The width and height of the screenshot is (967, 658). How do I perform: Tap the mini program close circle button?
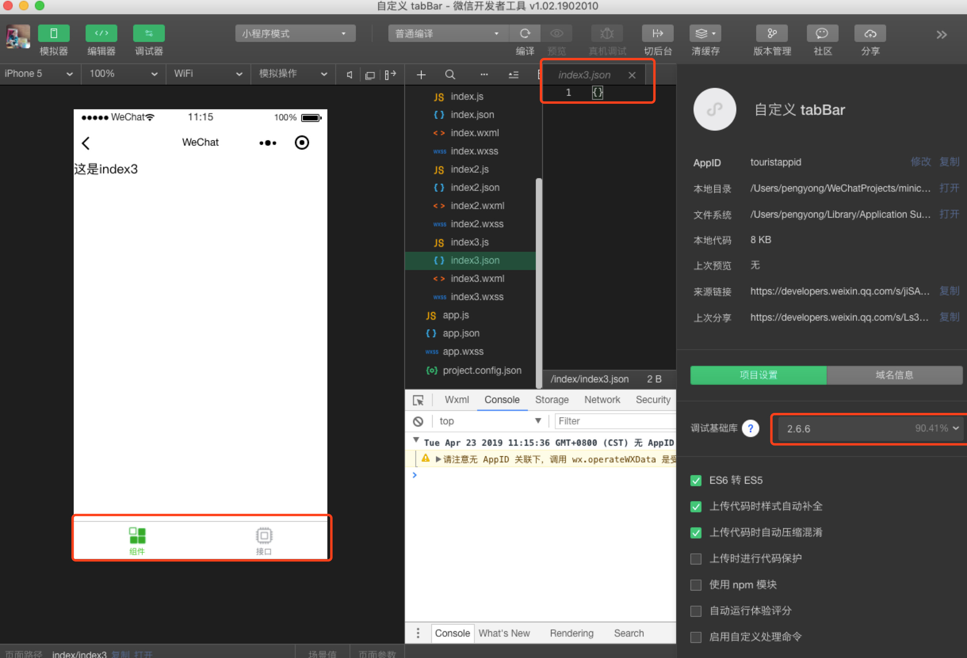click(302, 143)
